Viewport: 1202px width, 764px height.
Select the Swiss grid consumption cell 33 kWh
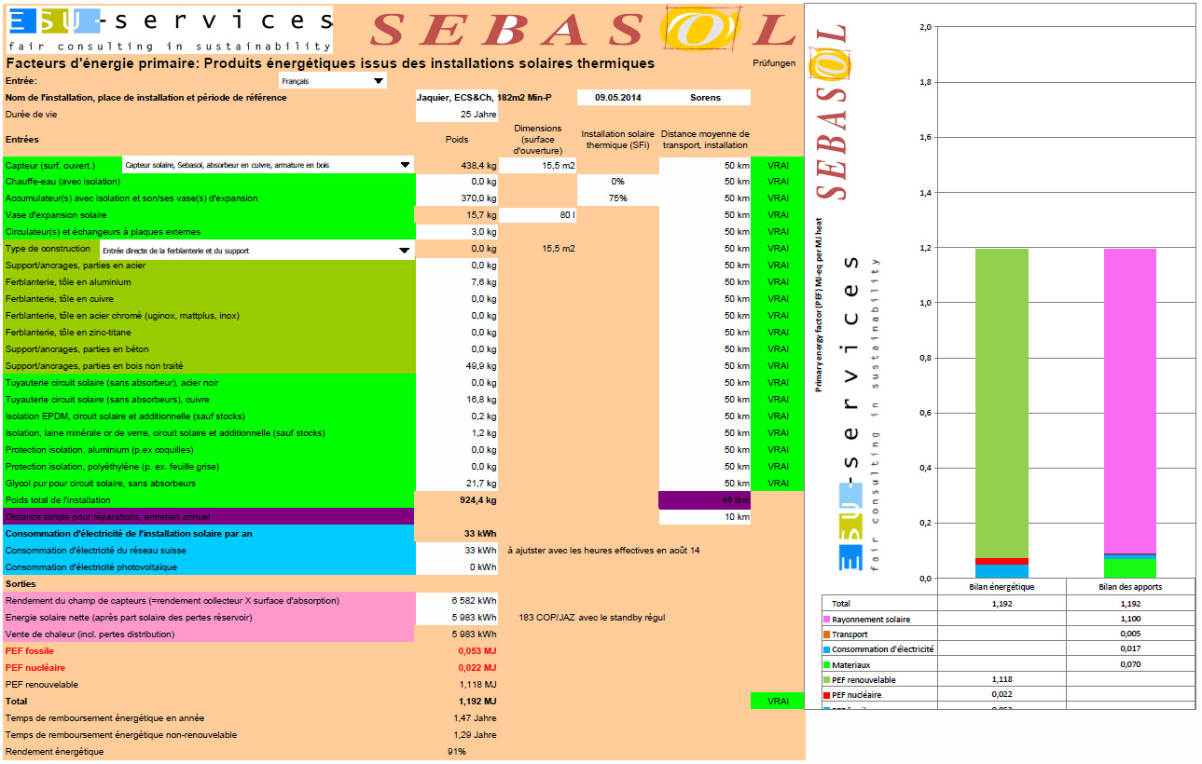click(x=457, y=551)
